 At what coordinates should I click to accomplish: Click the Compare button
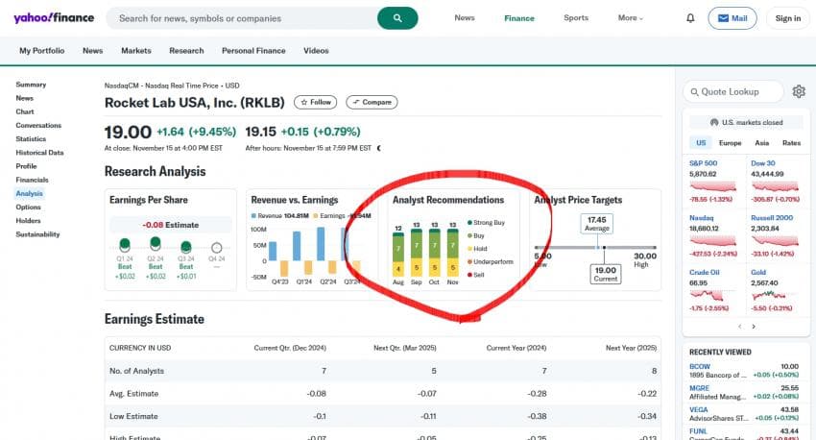point(372,102)
